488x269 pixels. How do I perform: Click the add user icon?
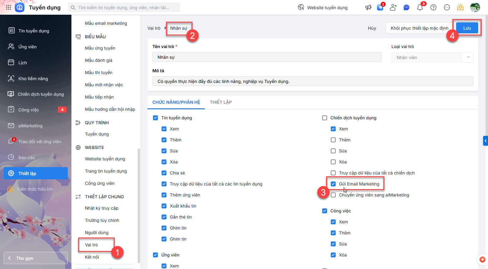pyautogui.click(x=393, y=8)
